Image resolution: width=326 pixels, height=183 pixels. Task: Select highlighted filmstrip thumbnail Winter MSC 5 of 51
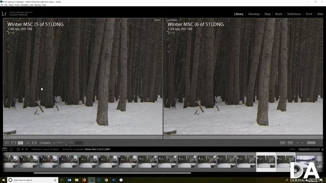tap(266, 162)
